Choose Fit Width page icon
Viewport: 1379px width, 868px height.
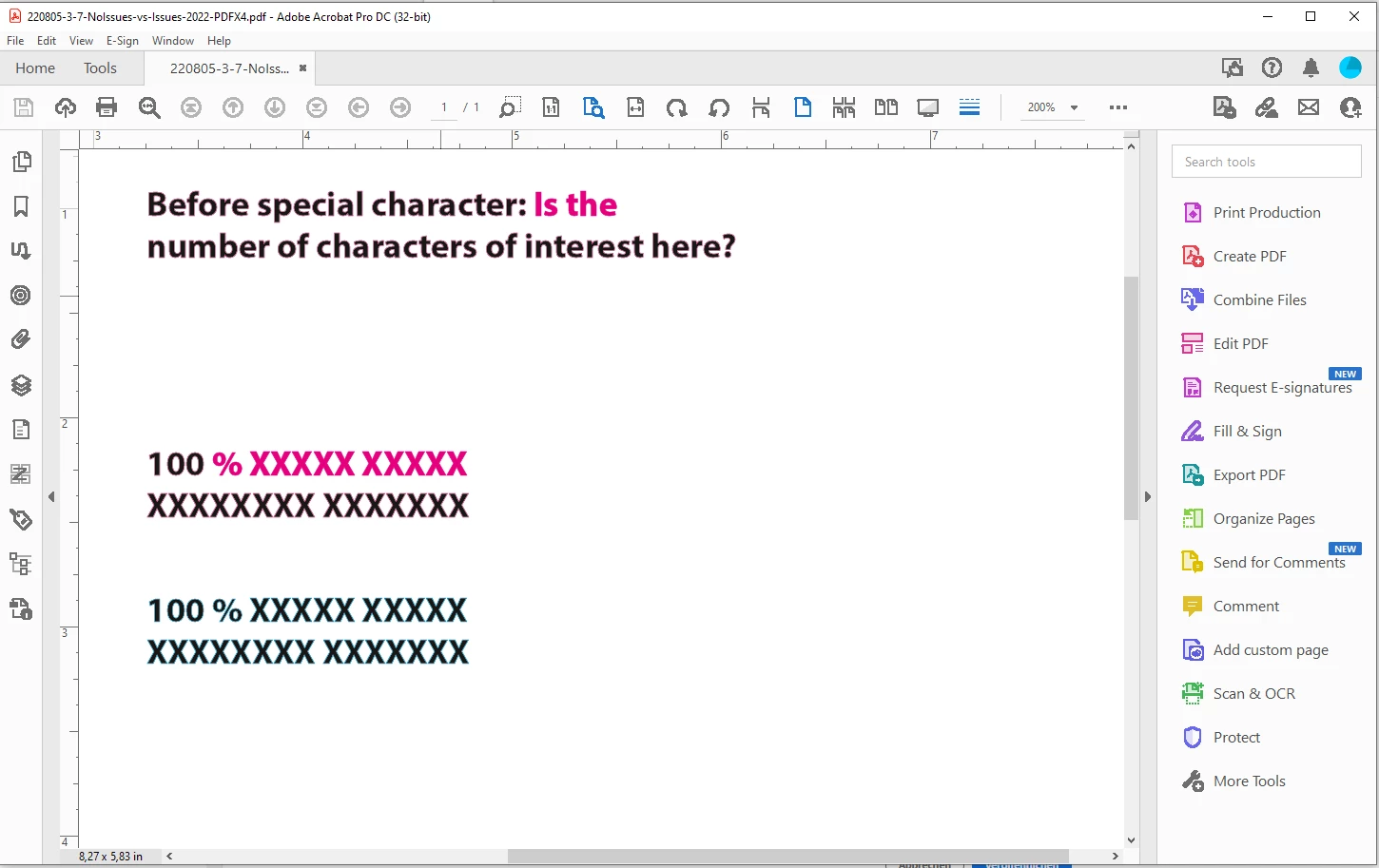tap(635, 107)
